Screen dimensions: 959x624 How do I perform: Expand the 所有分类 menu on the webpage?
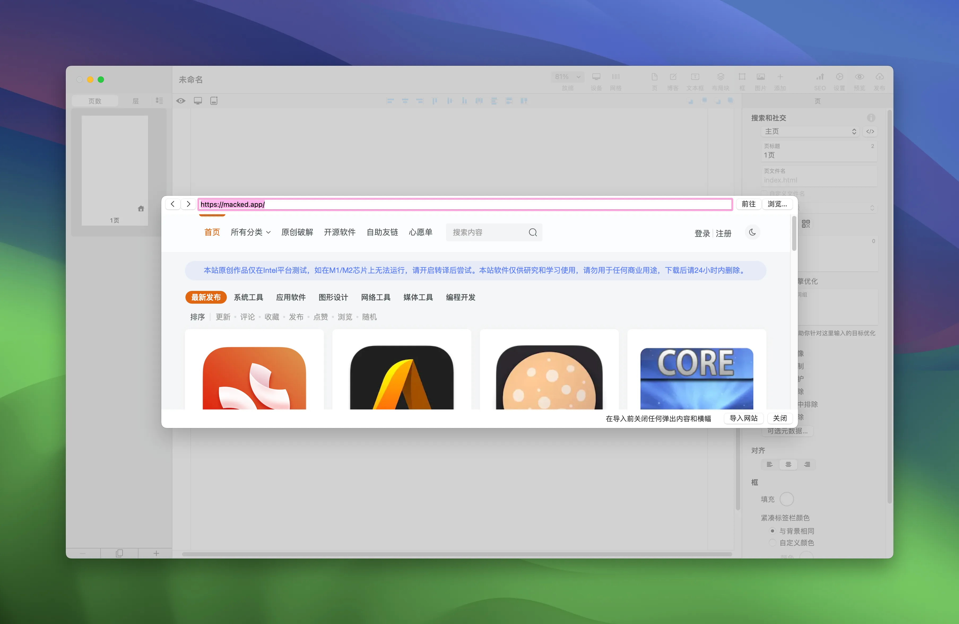coord(250,232)
